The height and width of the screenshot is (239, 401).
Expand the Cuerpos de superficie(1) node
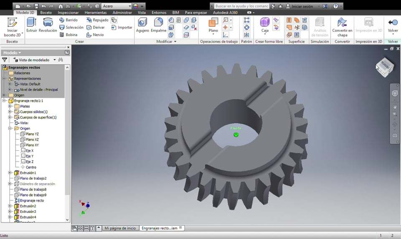(x=10, y=117)
